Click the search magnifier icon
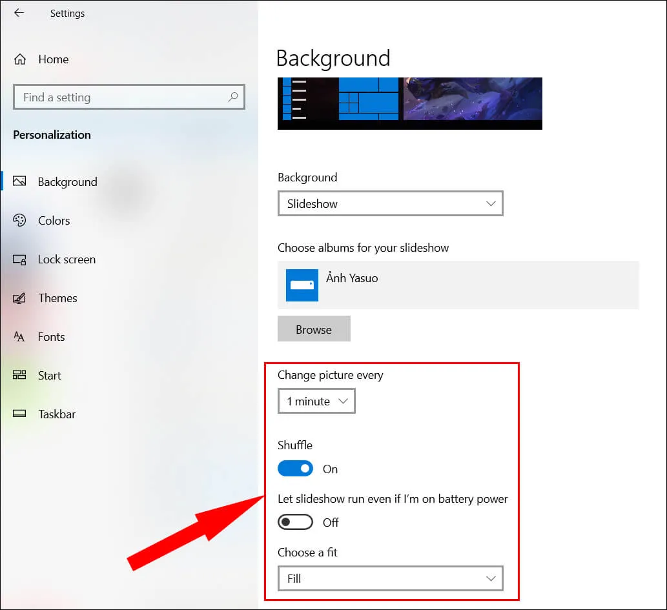 coord(233,97)
